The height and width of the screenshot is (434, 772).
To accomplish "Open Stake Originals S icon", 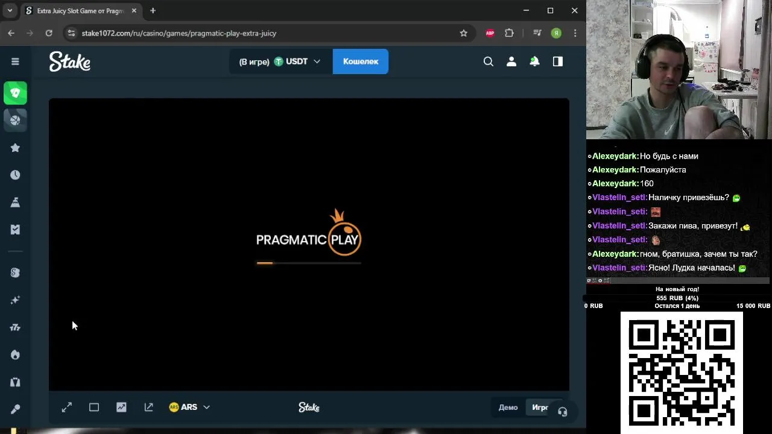I will pyautogui.click(x=15, y=272).
